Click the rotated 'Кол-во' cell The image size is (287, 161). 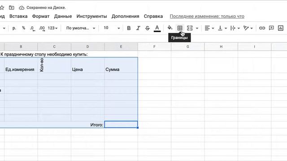[54, 65]
